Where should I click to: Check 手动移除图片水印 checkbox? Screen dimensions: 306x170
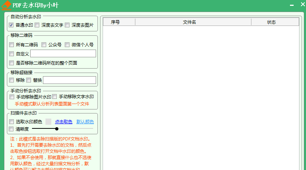[x=12, y=97]
